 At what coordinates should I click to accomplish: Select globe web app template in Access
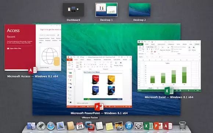pyautogui.click(x=50, y=56)
